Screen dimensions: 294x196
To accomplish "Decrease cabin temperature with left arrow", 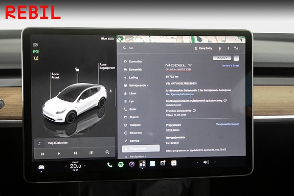I will pos(66,166).
